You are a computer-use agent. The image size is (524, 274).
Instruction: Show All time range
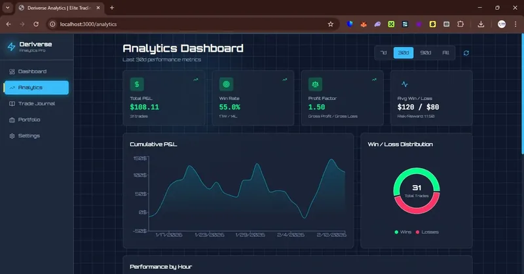(446, 53)
